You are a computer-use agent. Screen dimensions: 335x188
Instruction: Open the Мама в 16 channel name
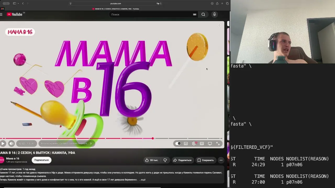click(13, 158)
